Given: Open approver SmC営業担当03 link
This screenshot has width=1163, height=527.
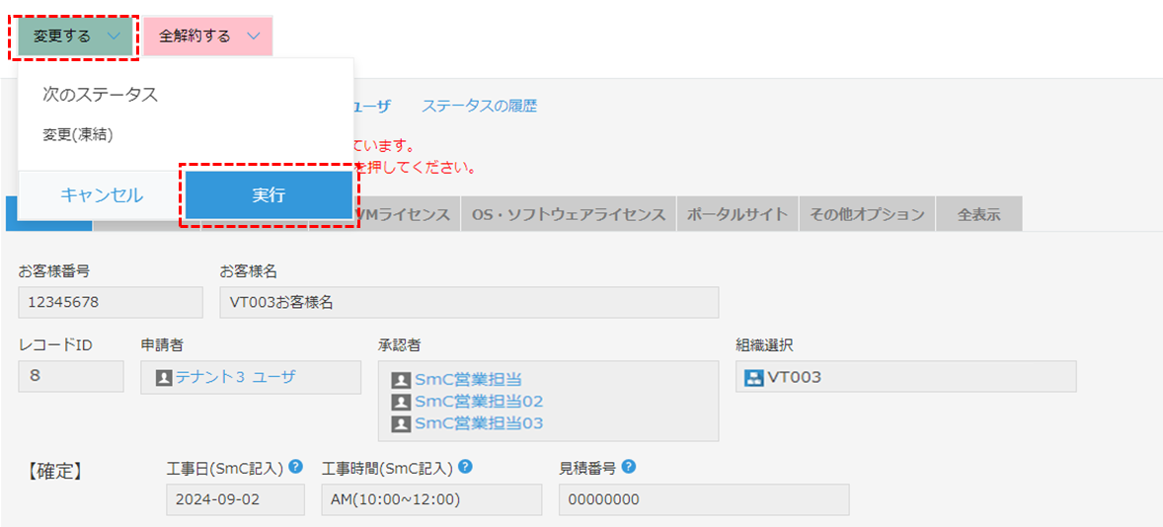Looking at the screenshot, I should click(479, 423).
